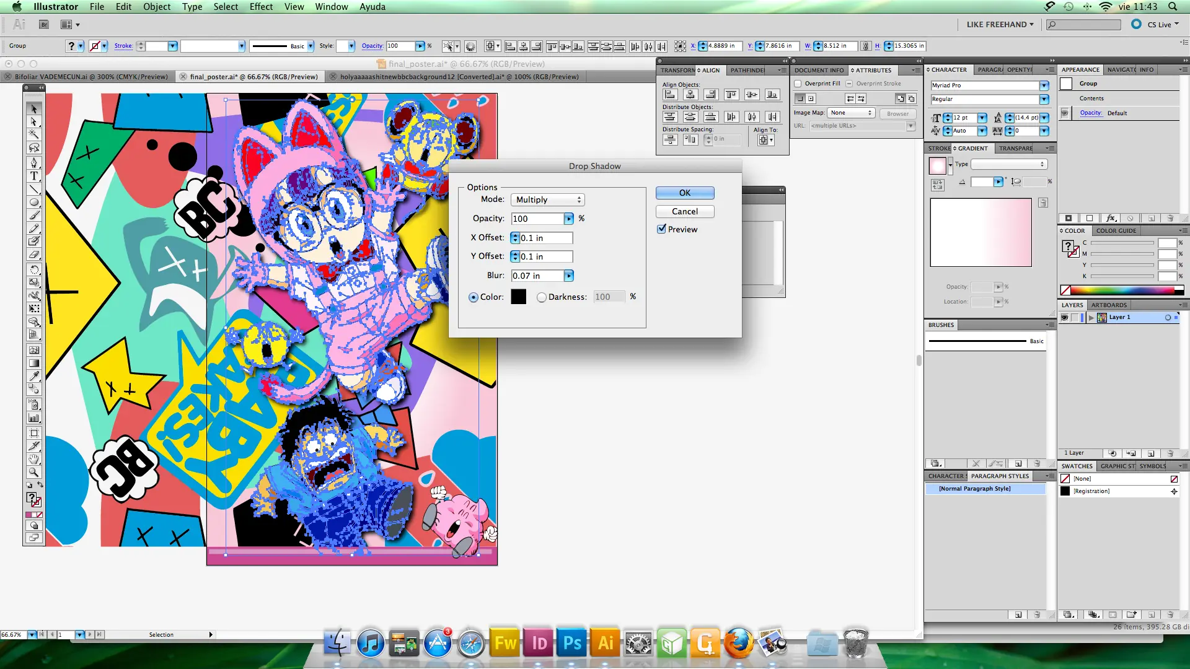The height and width of the screenshot is (669, 1190).
Task: Select the Lasso tool
Action: click(x=34, y=147)
